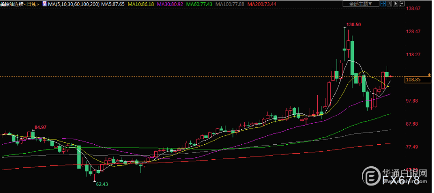Click the 62.43 low price marker
Viewport: 434px width, 193px height.
(x=102, y=184)
